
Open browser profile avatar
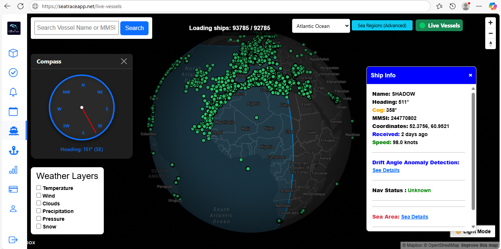[466, 6]
